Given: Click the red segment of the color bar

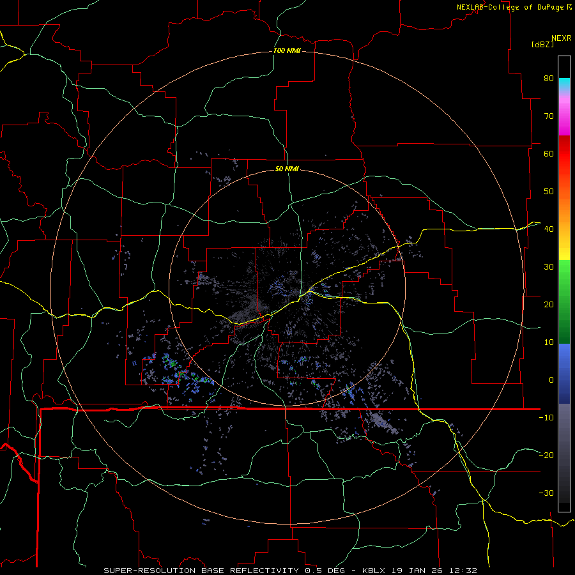Looking at the screenshot, I should coord(564,150).
